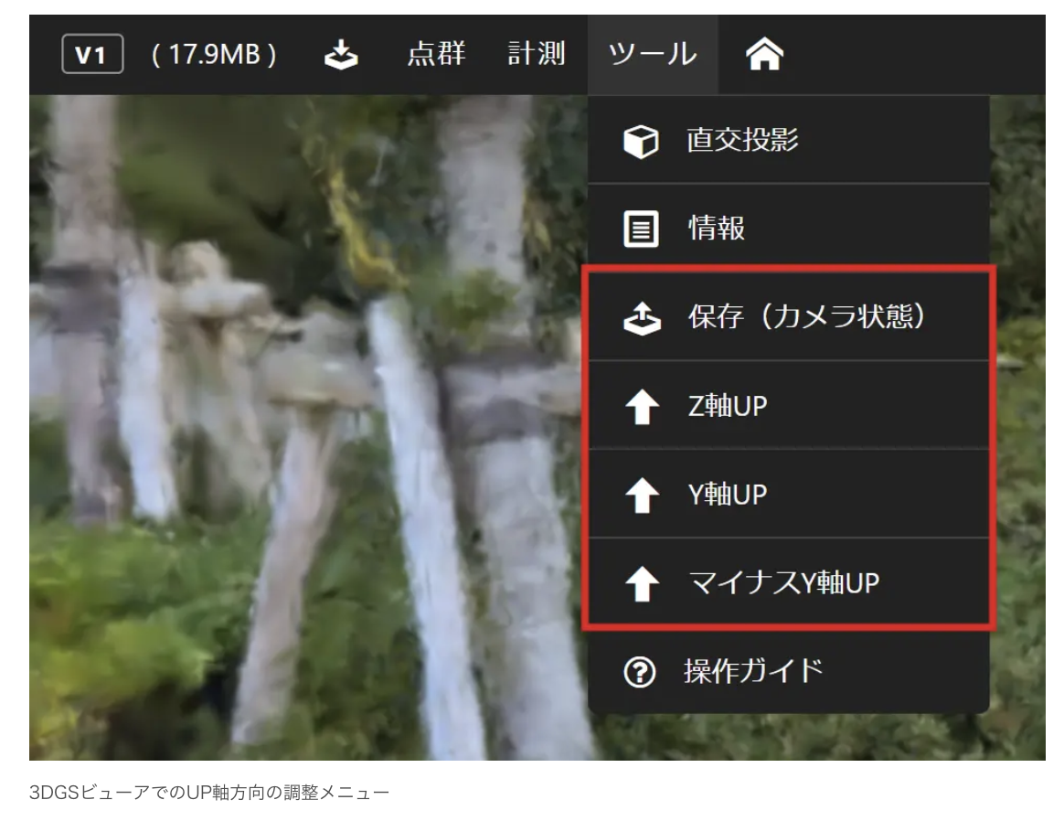Open the 情報 panel
1064x821 pixels.
[x=717, y=229]
